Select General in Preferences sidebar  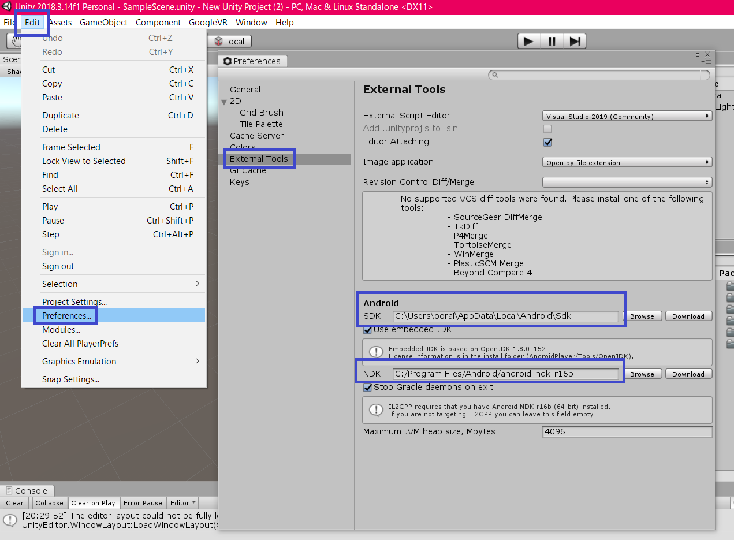245,90
